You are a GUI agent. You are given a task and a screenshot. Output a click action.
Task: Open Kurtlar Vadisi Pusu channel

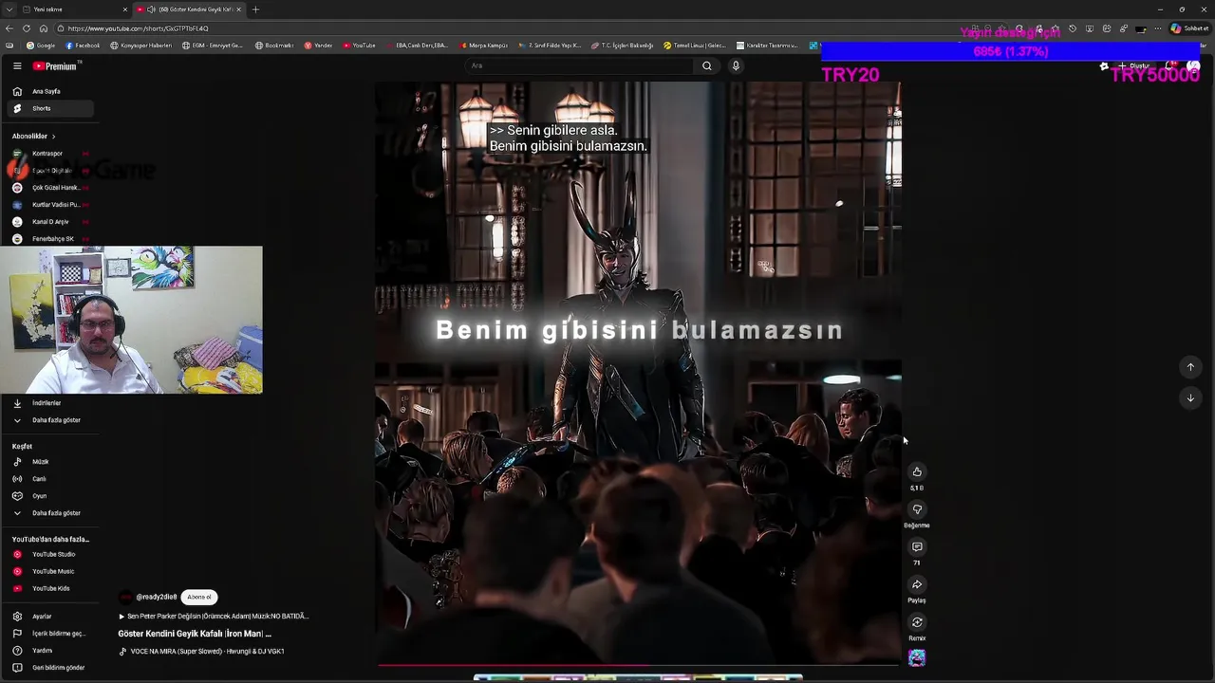(x=49, y=205)
